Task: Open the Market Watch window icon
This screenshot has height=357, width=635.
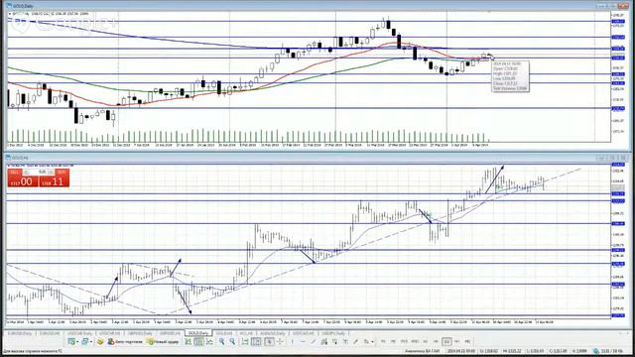Action: [100, 341]
